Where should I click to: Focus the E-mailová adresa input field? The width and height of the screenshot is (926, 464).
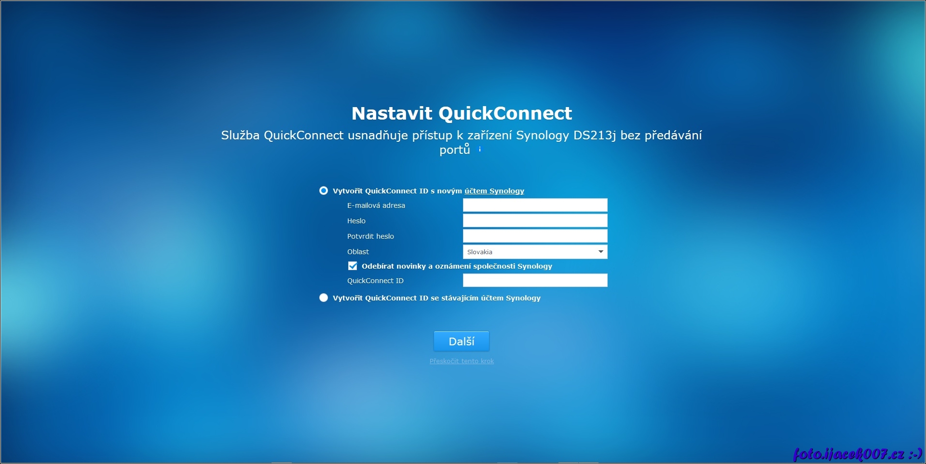[x=535, y=205]
